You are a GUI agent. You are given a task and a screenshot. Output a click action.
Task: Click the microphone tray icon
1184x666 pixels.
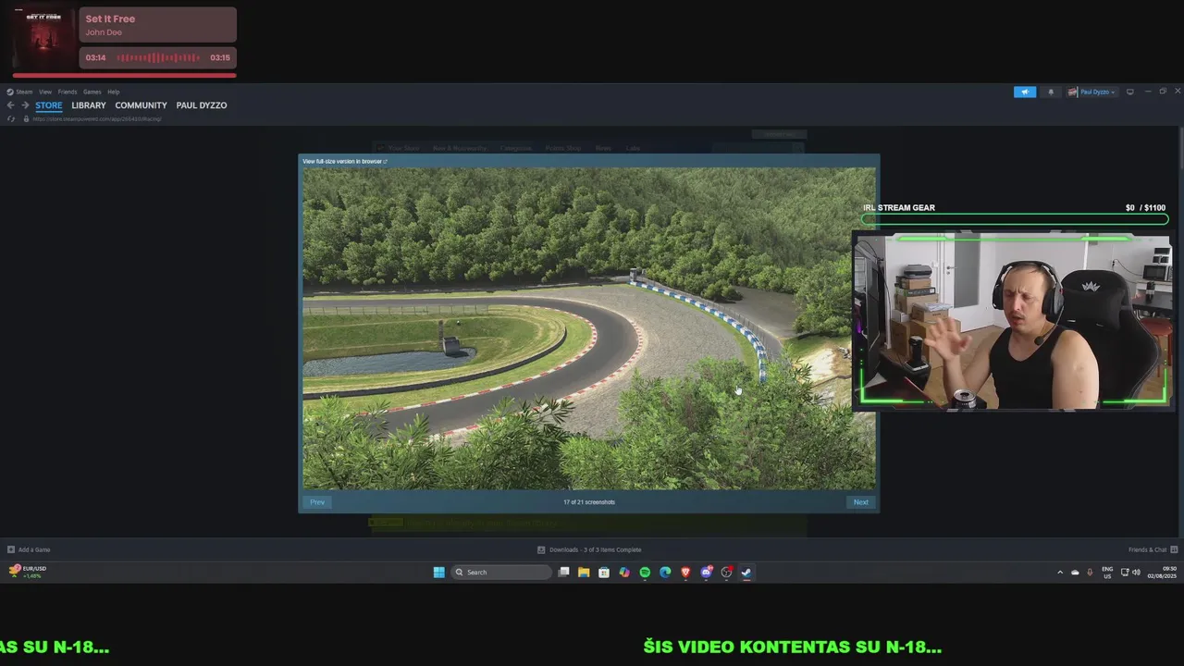point(1090,573)
